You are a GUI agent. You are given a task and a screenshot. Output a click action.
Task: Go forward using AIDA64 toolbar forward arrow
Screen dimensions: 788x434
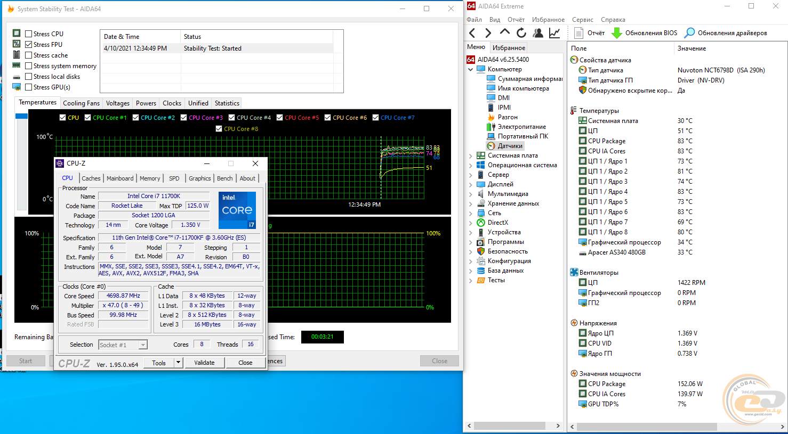(x=488, y=33)
